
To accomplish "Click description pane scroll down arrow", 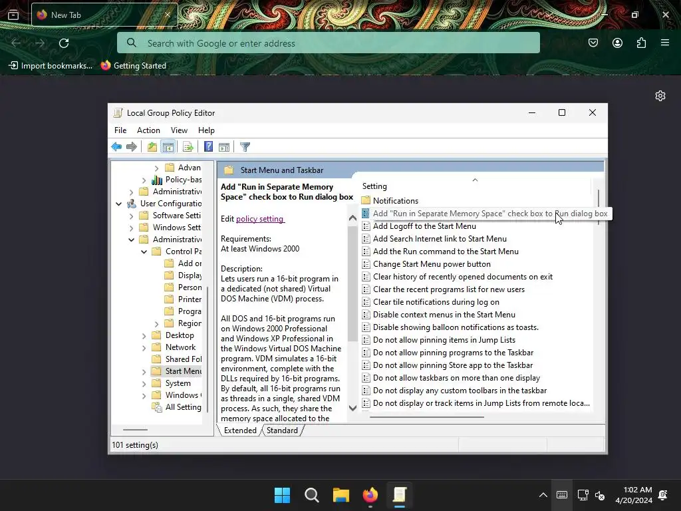I will pyautogui.click(x=352, y=408).
